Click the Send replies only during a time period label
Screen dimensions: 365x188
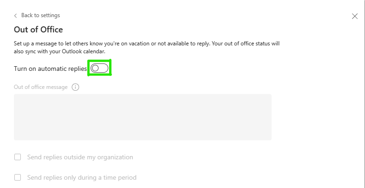pyautogui.click(x=82, y=177)
